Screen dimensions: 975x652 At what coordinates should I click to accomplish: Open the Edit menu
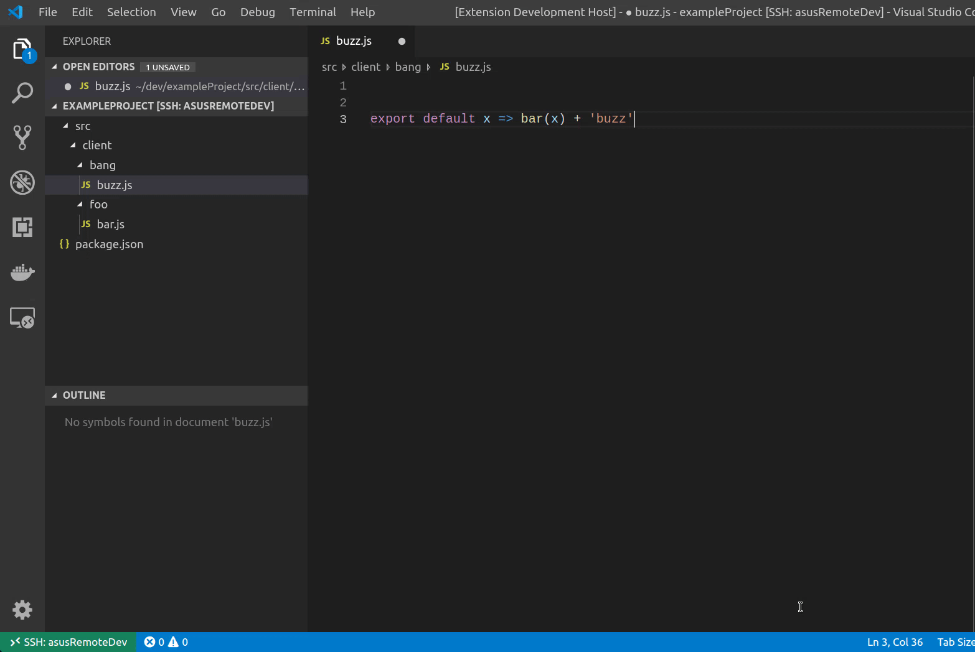[x=82, y=12]
